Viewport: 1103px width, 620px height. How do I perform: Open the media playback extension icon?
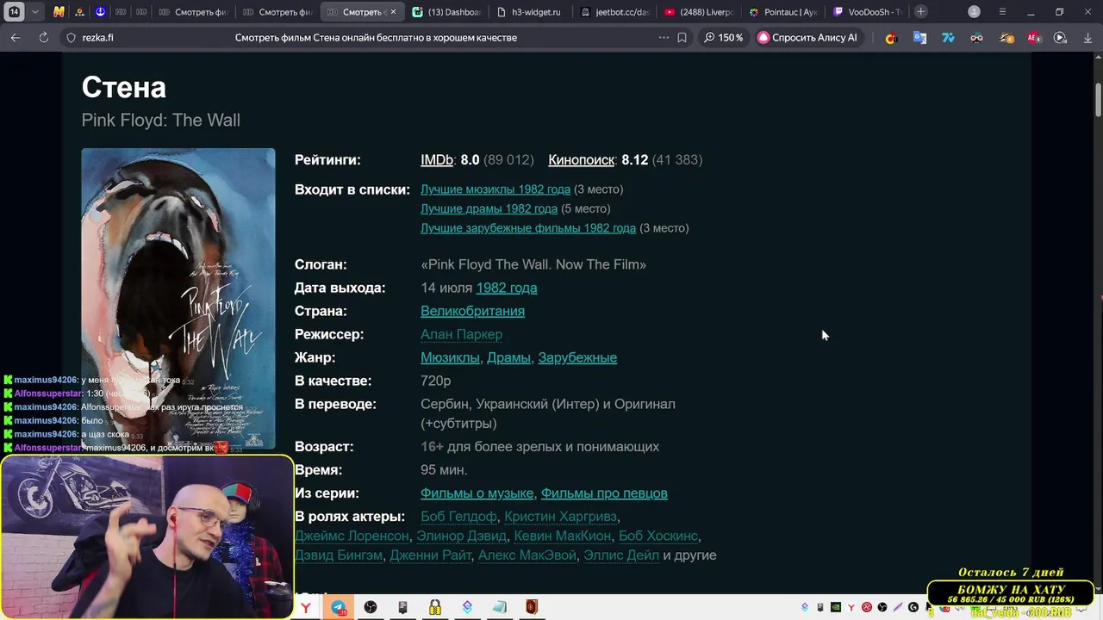[1061, 38]
